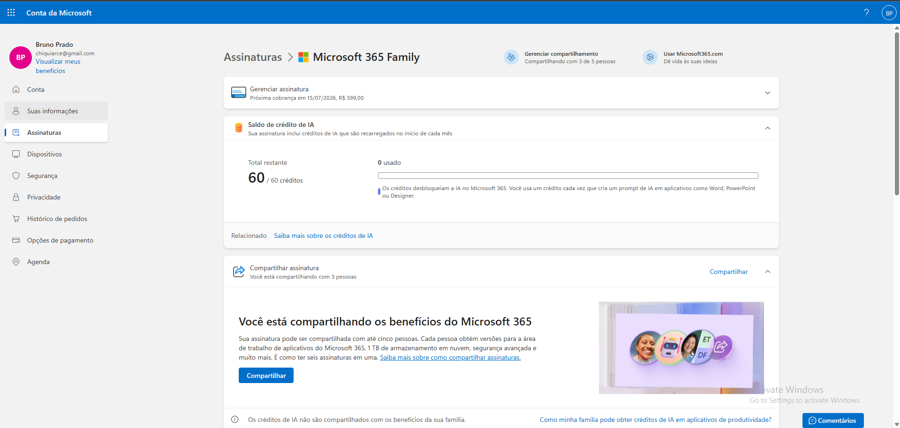Click the Dispositivos monitor icon

[x=16, y=154]
